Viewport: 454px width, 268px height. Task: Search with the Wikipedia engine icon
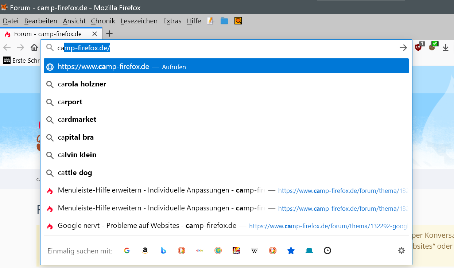click(x=255, y=250)
